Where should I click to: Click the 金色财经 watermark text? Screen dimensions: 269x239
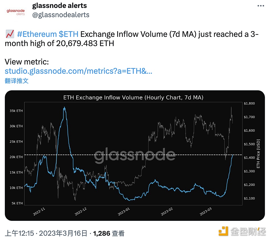tap(248, 232)
